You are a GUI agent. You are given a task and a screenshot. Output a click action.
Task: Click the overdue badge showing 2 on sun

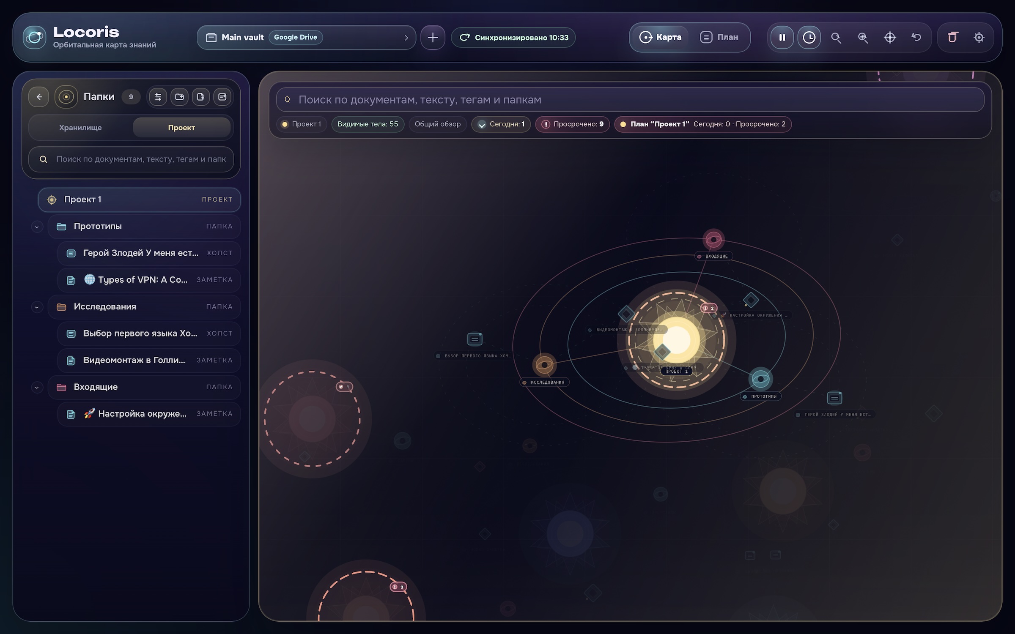[709, 308]
